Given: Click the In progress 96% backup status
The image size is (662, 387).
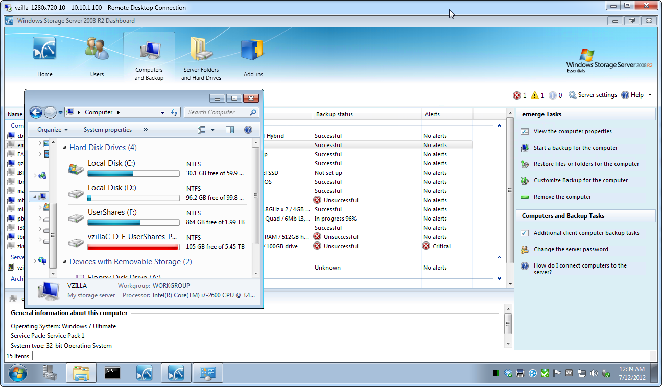Looking at the screenshot, I should 336,219.
